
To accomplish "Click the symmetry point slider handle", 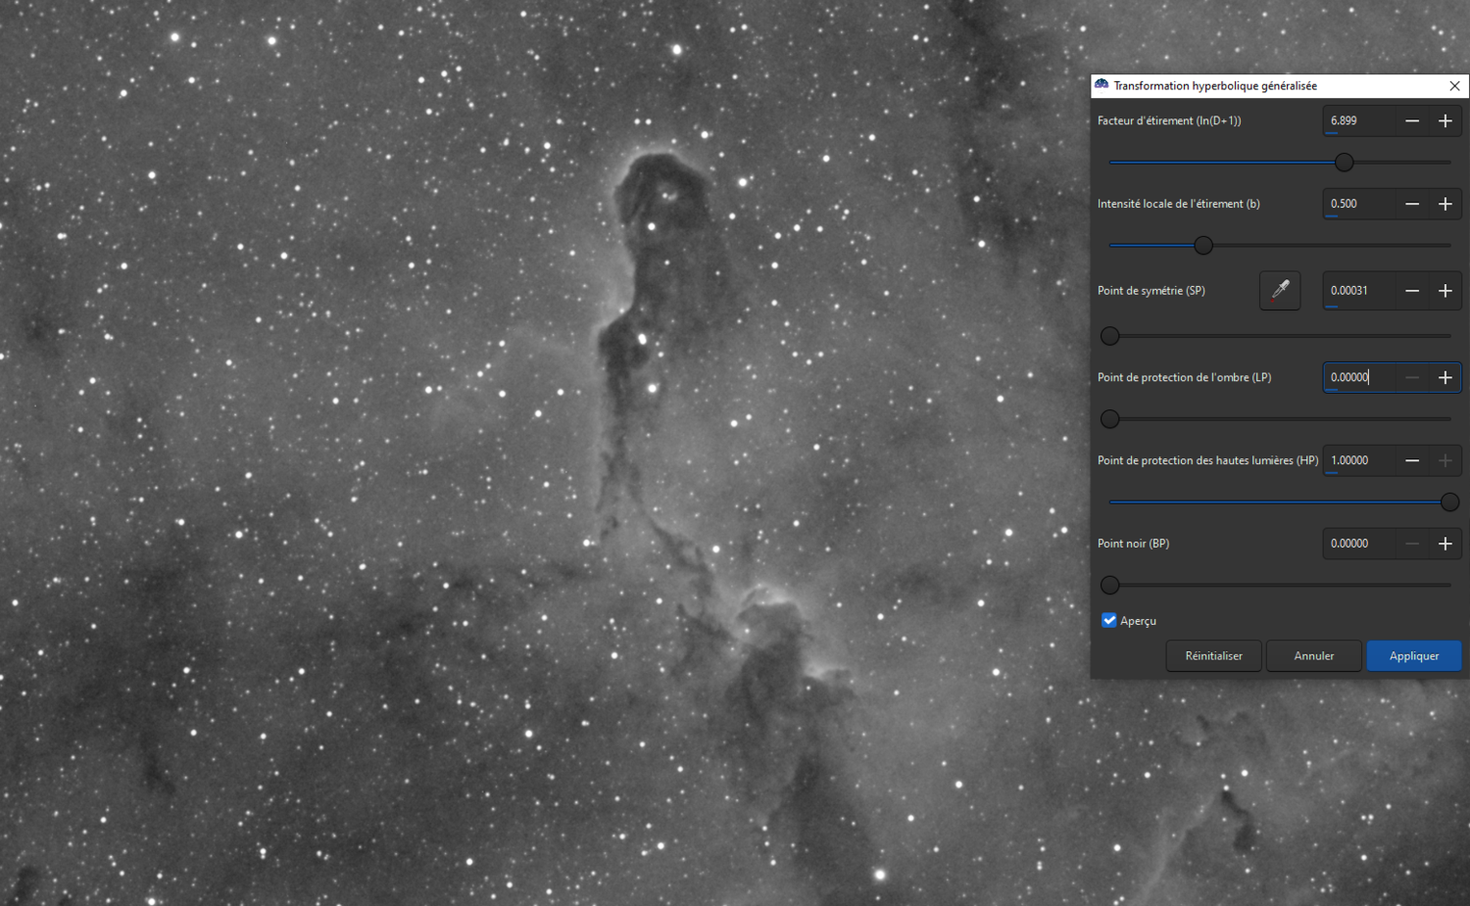I will pyautogui.click(x=1110, y=336).
